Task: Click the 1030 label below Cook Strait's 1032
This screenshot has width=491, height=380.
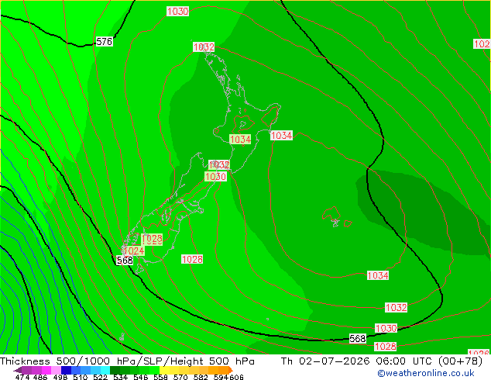Action: coord(215,177)
